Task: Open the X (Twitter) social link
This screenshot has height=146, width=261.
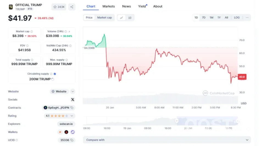Action: [x=73, y=100]
